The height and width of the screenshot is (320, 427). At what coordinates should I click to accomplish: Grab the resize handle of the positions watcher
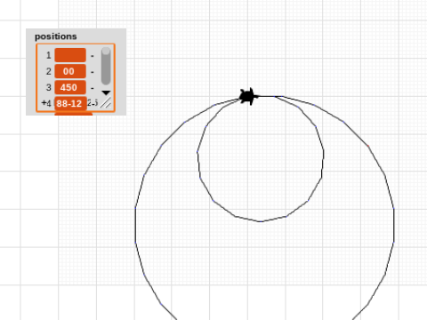coord(106,102)
